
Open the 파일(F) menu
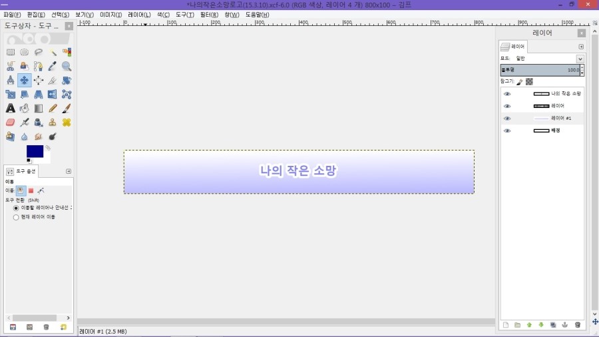(12, 15)
